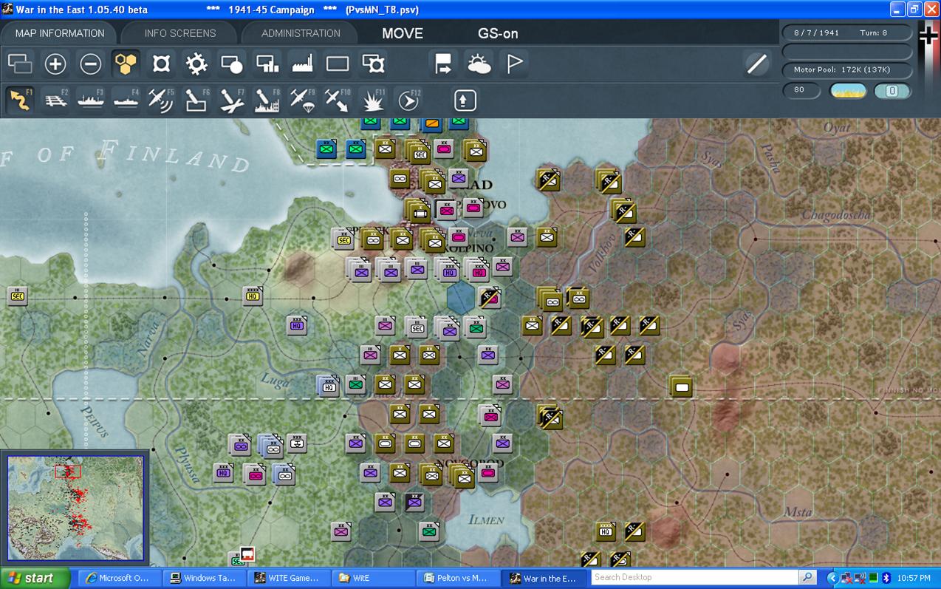Viewport: 941px width, 589px height.
Task: Select the F5 air recon mode icon
Action: click(161, 100)
